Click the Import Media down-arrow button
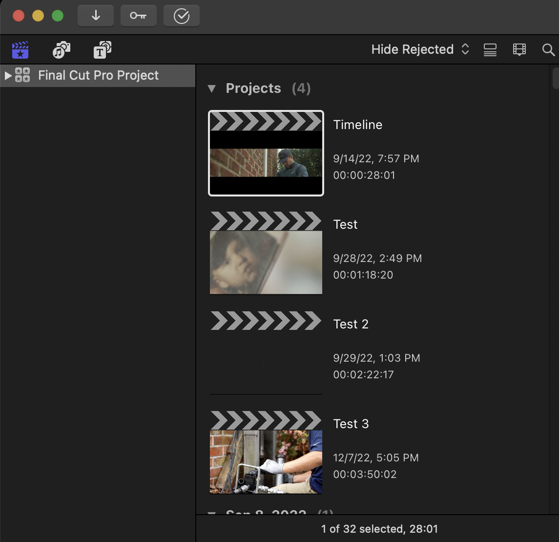 click(x=96, y=16)
